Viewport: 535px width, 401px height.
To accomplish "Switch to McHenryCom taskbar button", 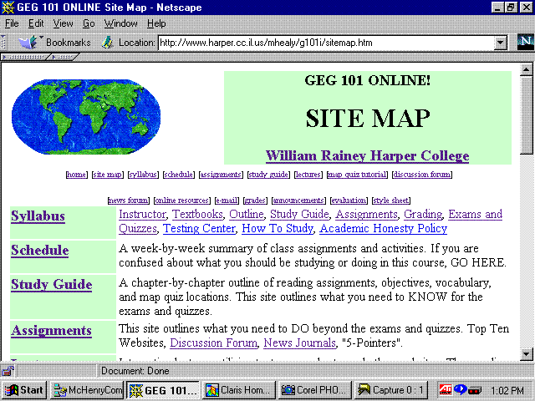I will coord(87,390).
